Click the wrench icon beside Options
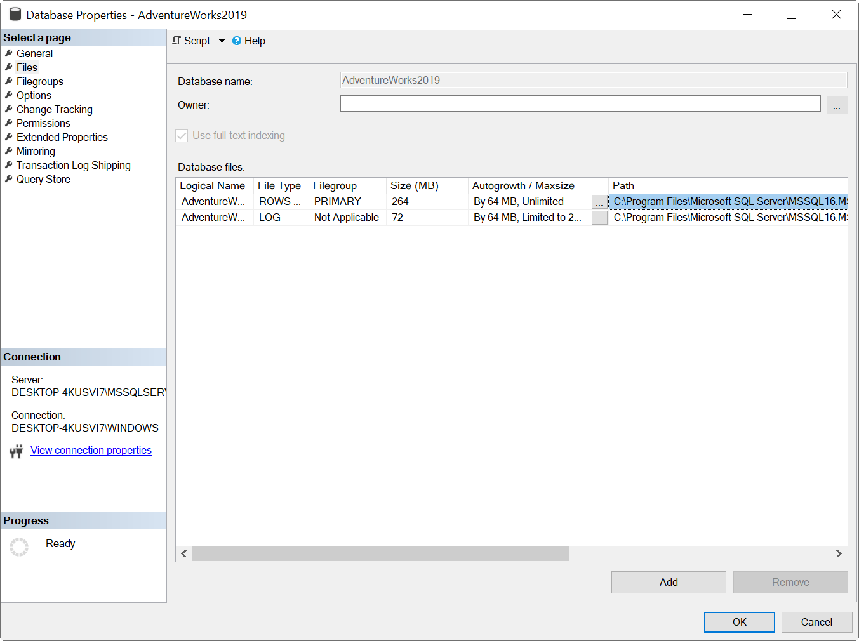The height and width of the screenshot is (641, 859). (x=9, y=95)
